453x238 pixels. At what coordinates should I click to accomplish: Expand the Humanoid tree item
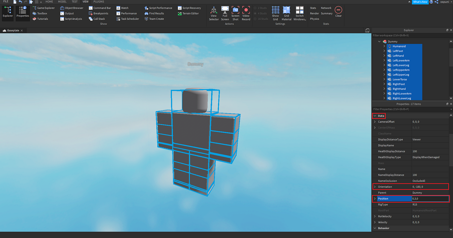coord(384,46)
